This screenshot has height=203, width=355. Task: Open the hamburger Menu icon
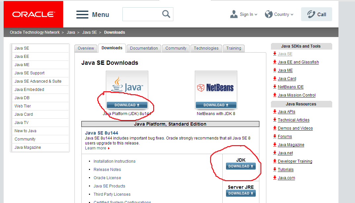point(82,15)
